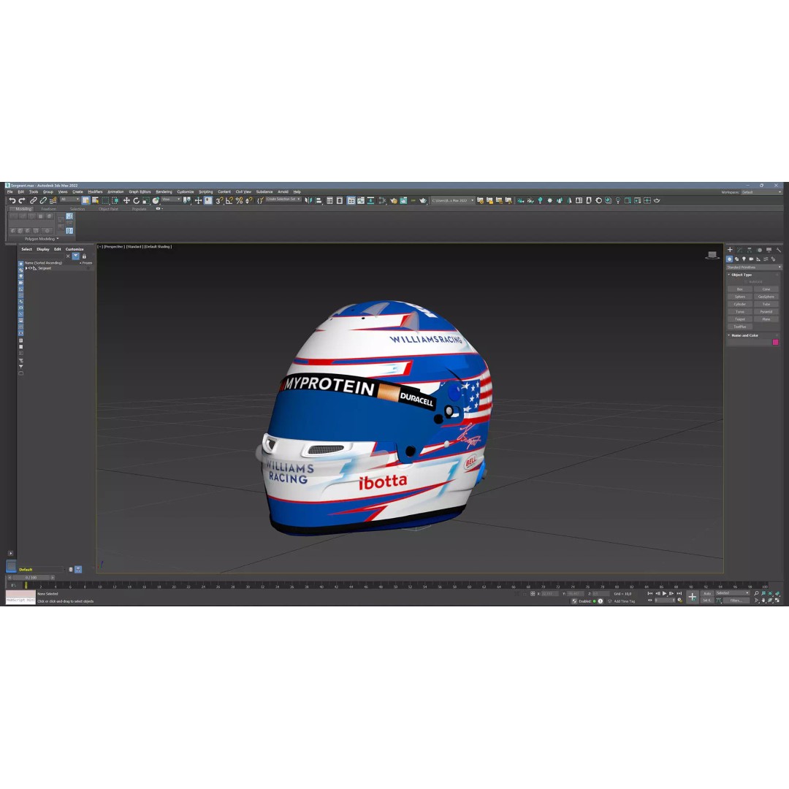Image resolution: width=789 pixels, height=789 pixels.
Task: Enable the Angle Snap toggle
Action: [x=229, y=200]
